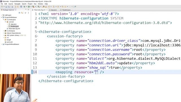This screenshot has height=102, width=181.
Task: Open the Debug configurations dropdown arrow
Action: tap(26, 7)
